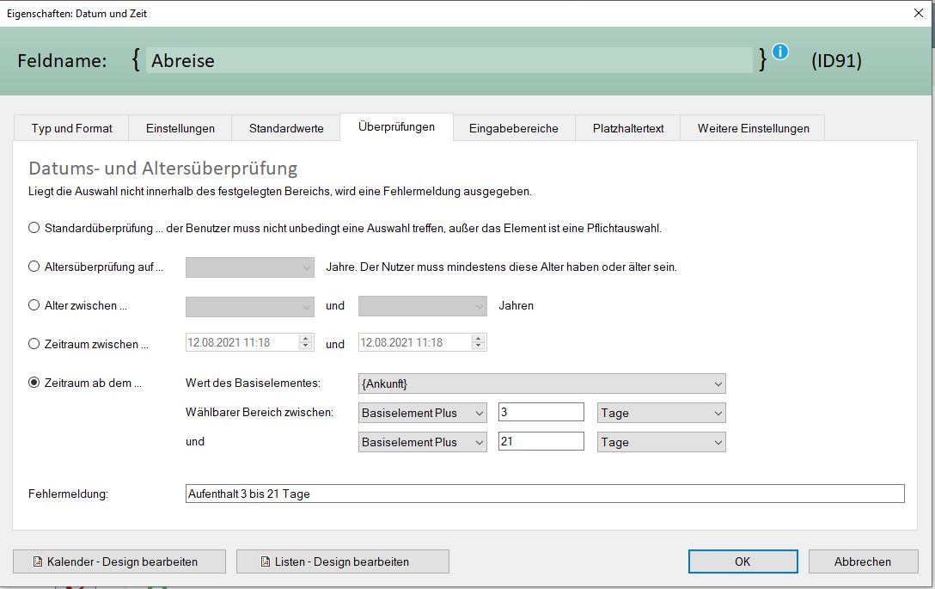Close the Eigenschaften dialog window
935x589 pixels.
(918, 13)
